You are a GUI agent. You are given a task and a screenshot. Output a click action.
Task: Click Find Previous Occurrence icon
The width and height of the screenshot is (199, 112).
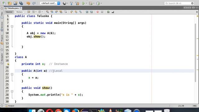pyautogui.click(x=52, y=12)
